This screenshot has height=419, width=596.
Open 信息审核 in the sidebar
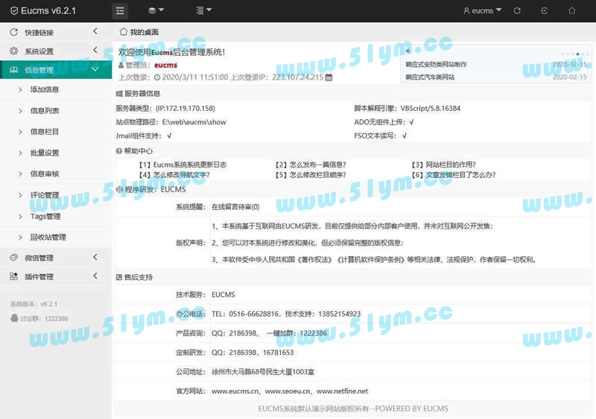pyautogui.click(x=45, y=173)
